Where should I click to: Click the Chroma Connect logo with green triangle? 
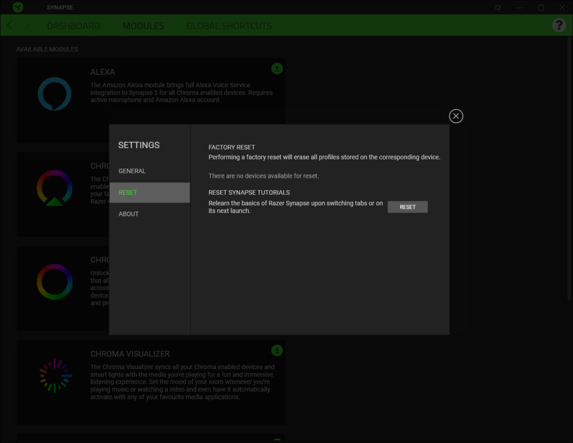coord(54,188)
